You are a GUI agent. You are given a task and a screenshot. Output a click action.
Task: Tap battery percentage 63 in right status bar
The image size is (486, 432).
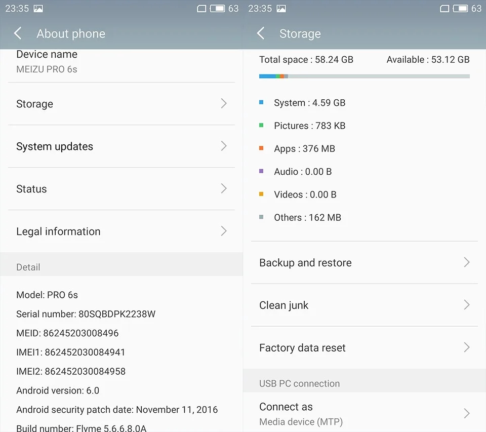pos(476,9)
